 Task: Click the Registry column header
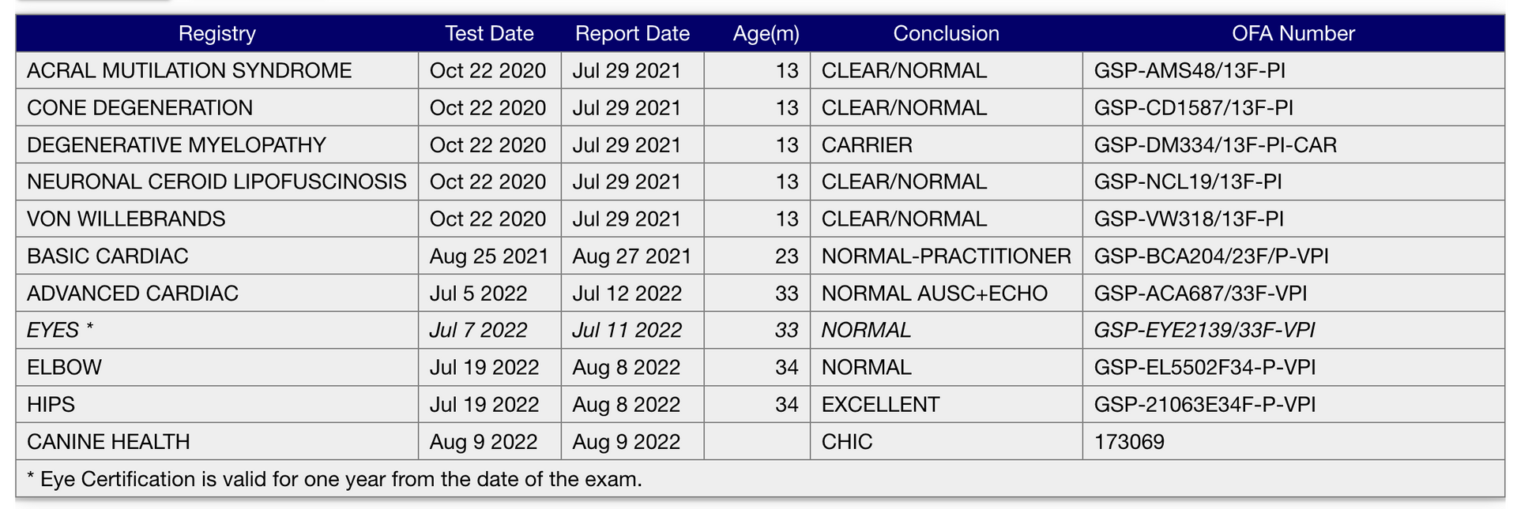point(217,33)
